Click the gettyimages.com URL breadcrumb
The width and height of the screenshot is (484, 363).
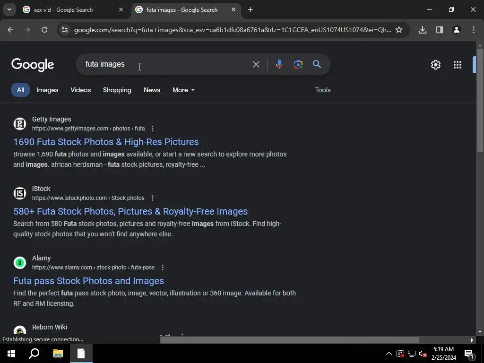[88, 129]
